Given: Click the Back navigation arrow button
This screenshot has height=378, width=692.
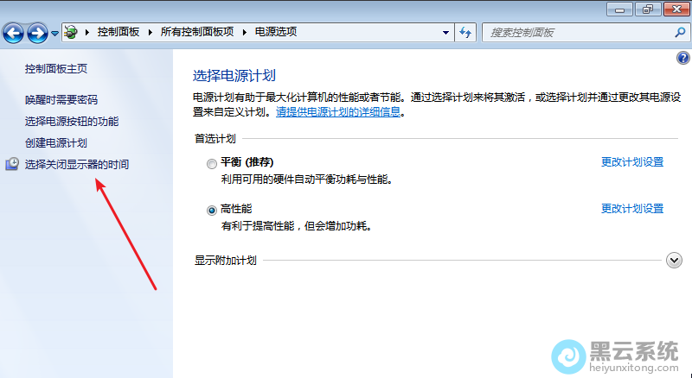Looking at the screenshot, I should [14, 33].
